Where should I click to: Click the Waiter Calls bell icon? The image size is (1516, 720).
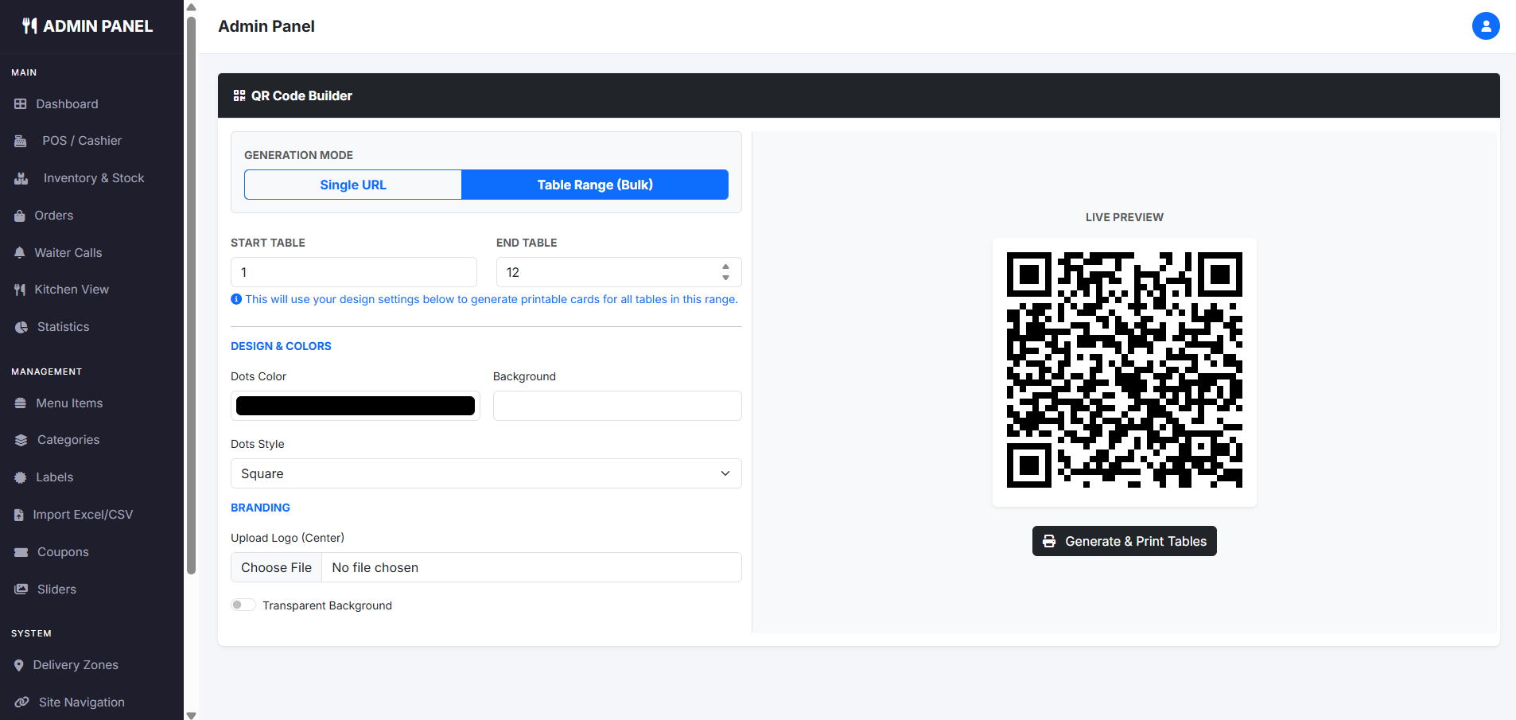(x=20, y=253)
